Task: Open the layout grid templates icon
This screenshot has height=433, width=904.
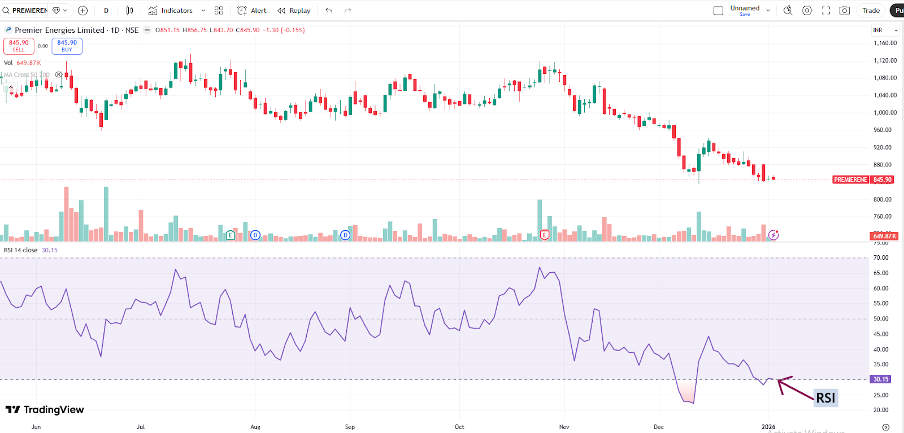Action: point(219,10)
